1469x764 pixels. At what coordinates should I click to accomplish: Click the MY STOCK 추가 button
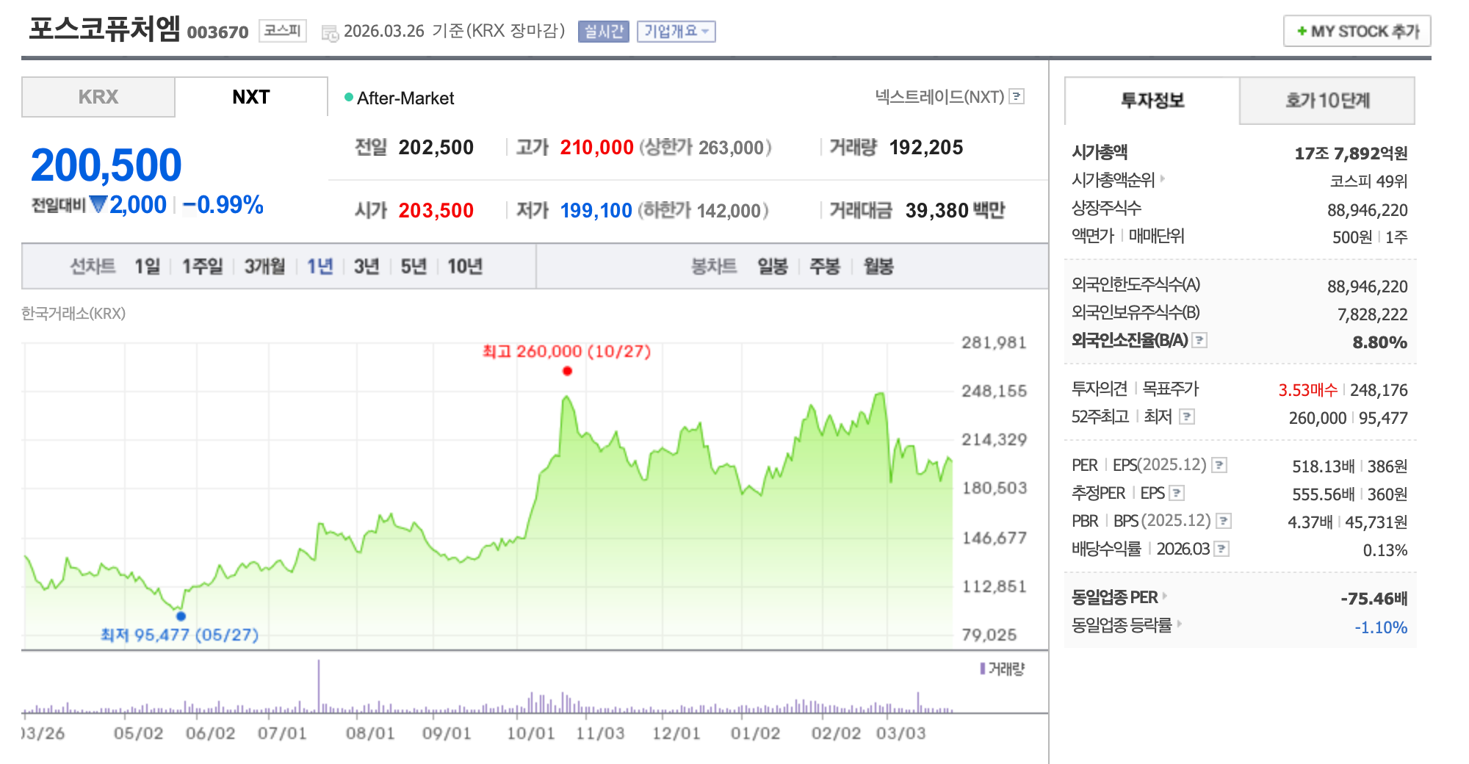pyautogui.click(x=1357, y=31)
